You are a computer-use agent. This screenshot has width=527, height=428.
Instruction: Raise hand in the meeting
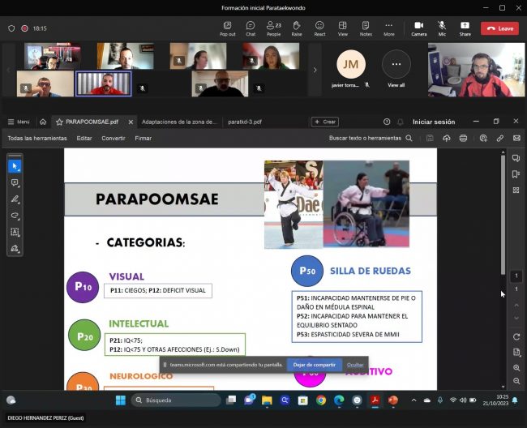tap(297, 28)
